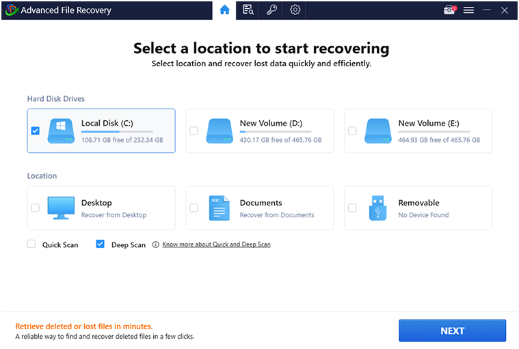Click the info icon beside Deep Scan
The width and height of the screenshot is (519, 349).
155,245
